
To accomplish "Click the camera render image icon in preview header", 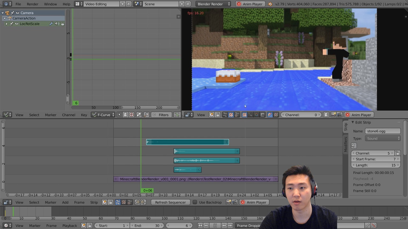I will click(x=333, y=115).
